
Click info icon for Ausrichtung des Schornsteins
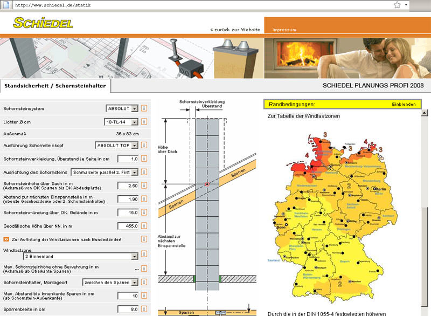tap(144, 172)
